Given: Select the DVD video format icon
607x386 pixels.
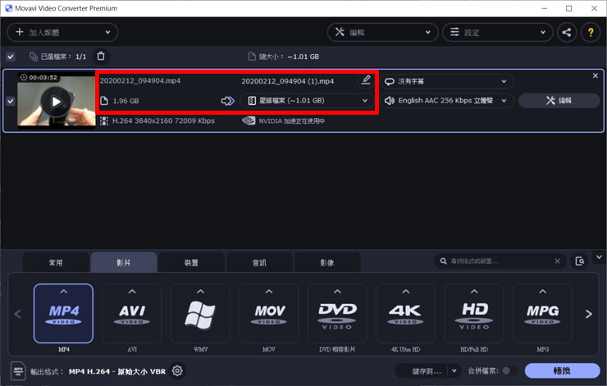Looking at the screenshot, I should pyautogui.click(x=337, y=313).
